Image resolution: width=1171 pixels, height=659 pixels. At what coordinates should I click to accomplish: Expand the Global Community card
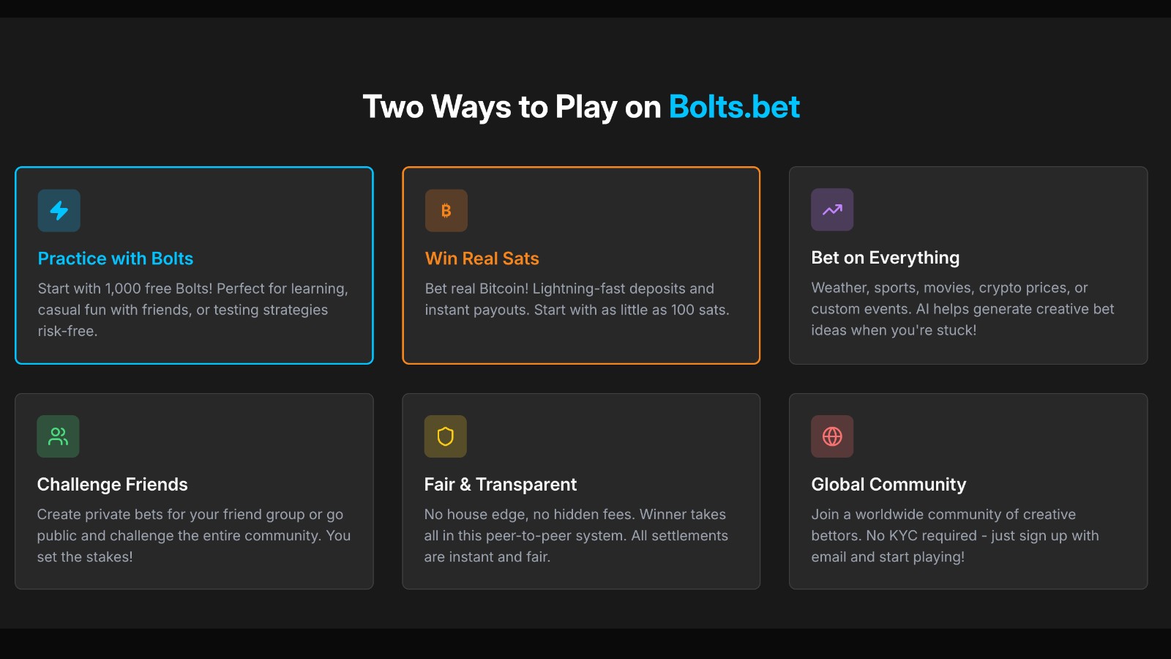(968, 491)
